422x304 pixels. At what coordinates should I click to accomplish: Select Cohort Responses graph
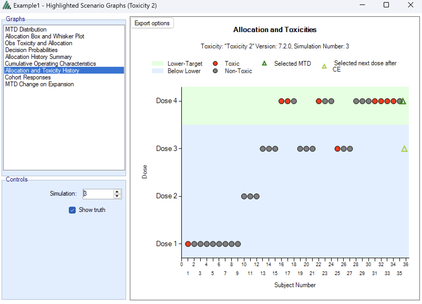28,77
